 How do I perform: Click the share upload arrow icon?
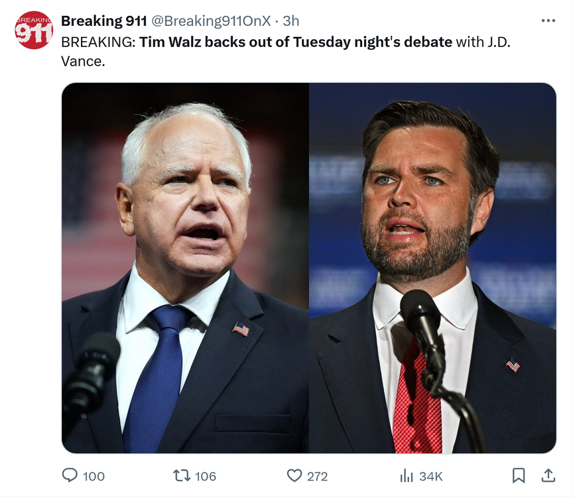[x=548, y=475]
